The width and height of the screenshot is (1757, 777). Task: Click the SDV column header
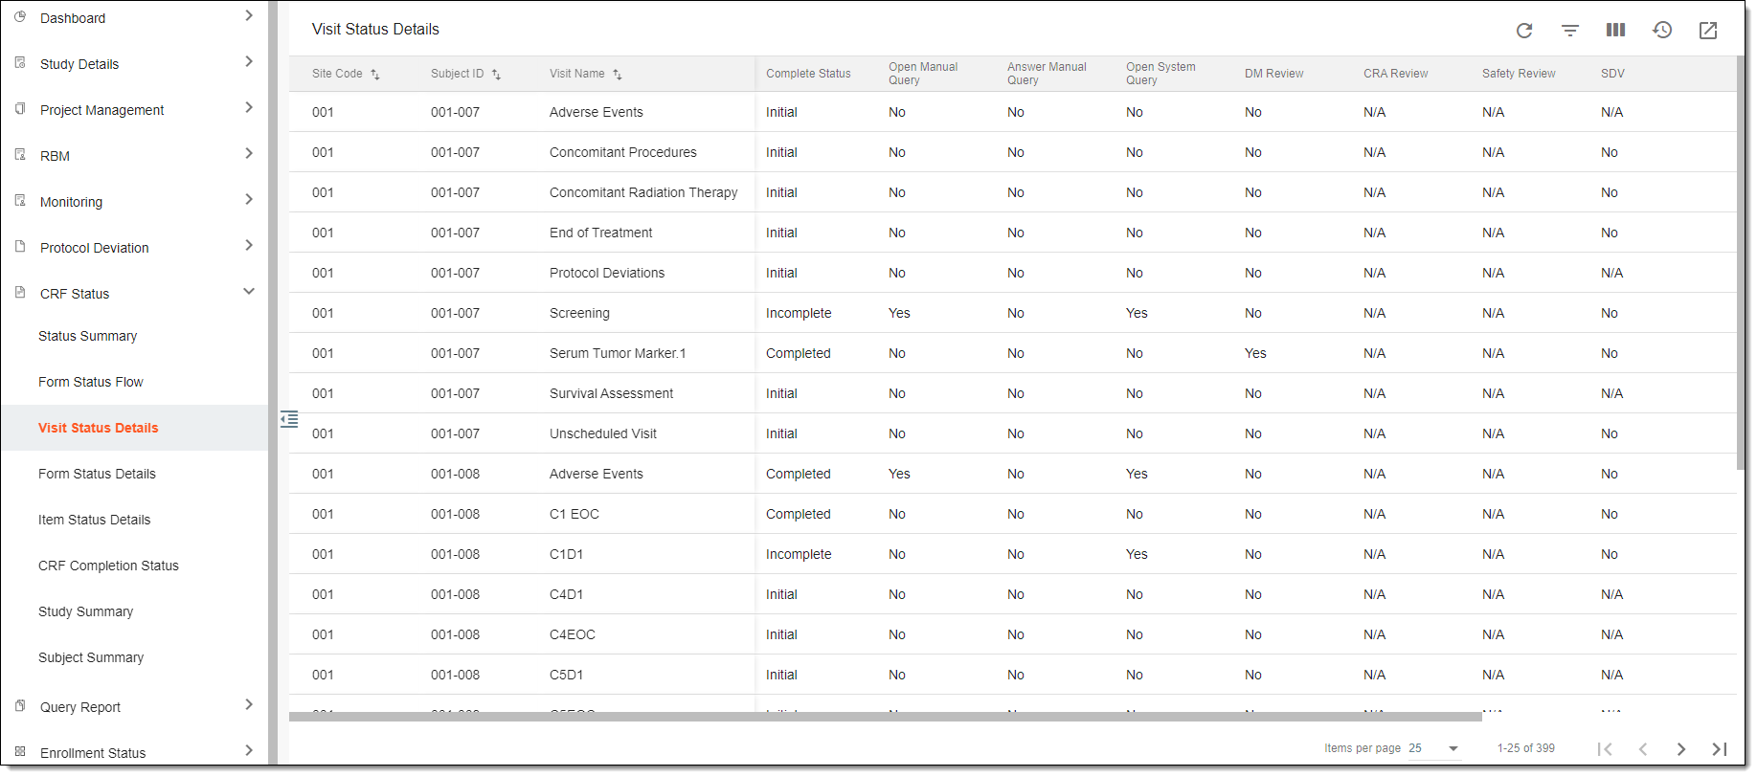1612,74
